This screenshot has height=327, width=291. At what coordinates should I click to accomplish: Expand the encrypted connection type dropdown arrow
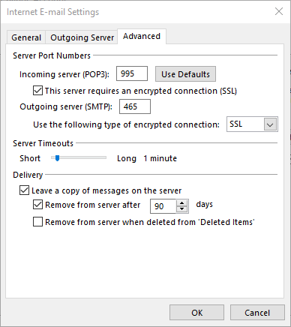pos(270,124)
